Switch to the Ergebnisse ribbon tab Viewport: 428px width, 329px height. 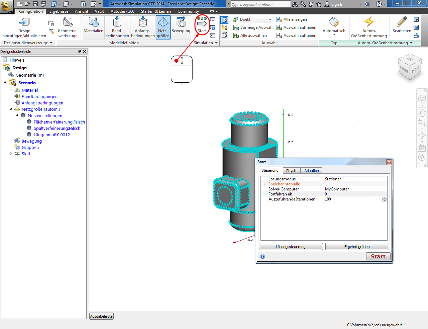(59, 11)
